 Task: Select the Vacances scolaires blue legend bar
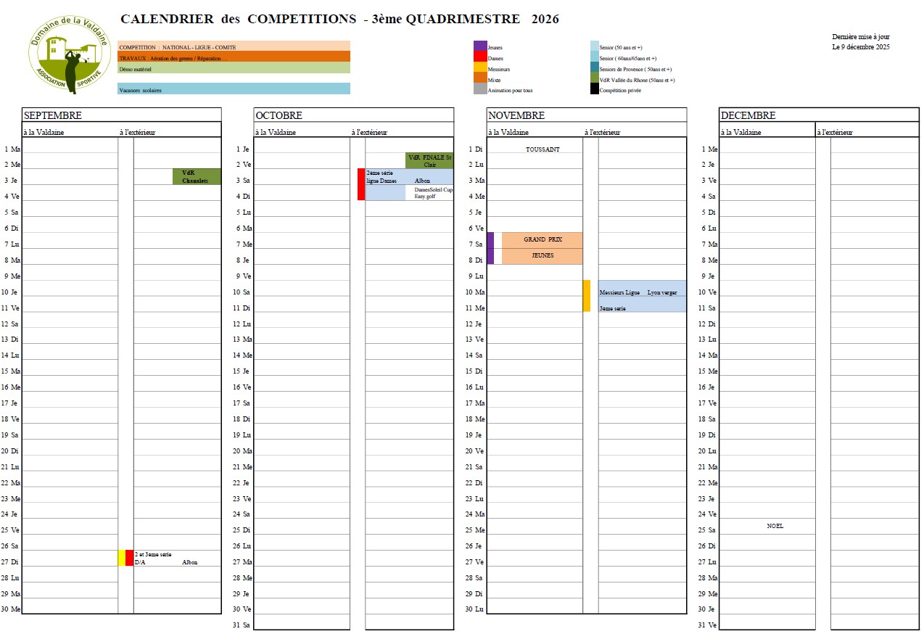click(234, 89)
